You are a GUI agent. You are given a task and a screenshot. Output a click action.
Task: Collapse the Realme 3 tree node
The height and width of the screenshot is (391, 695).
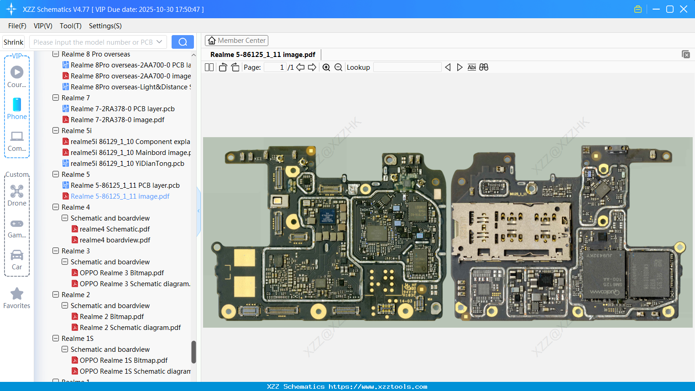tap(56, 251)
